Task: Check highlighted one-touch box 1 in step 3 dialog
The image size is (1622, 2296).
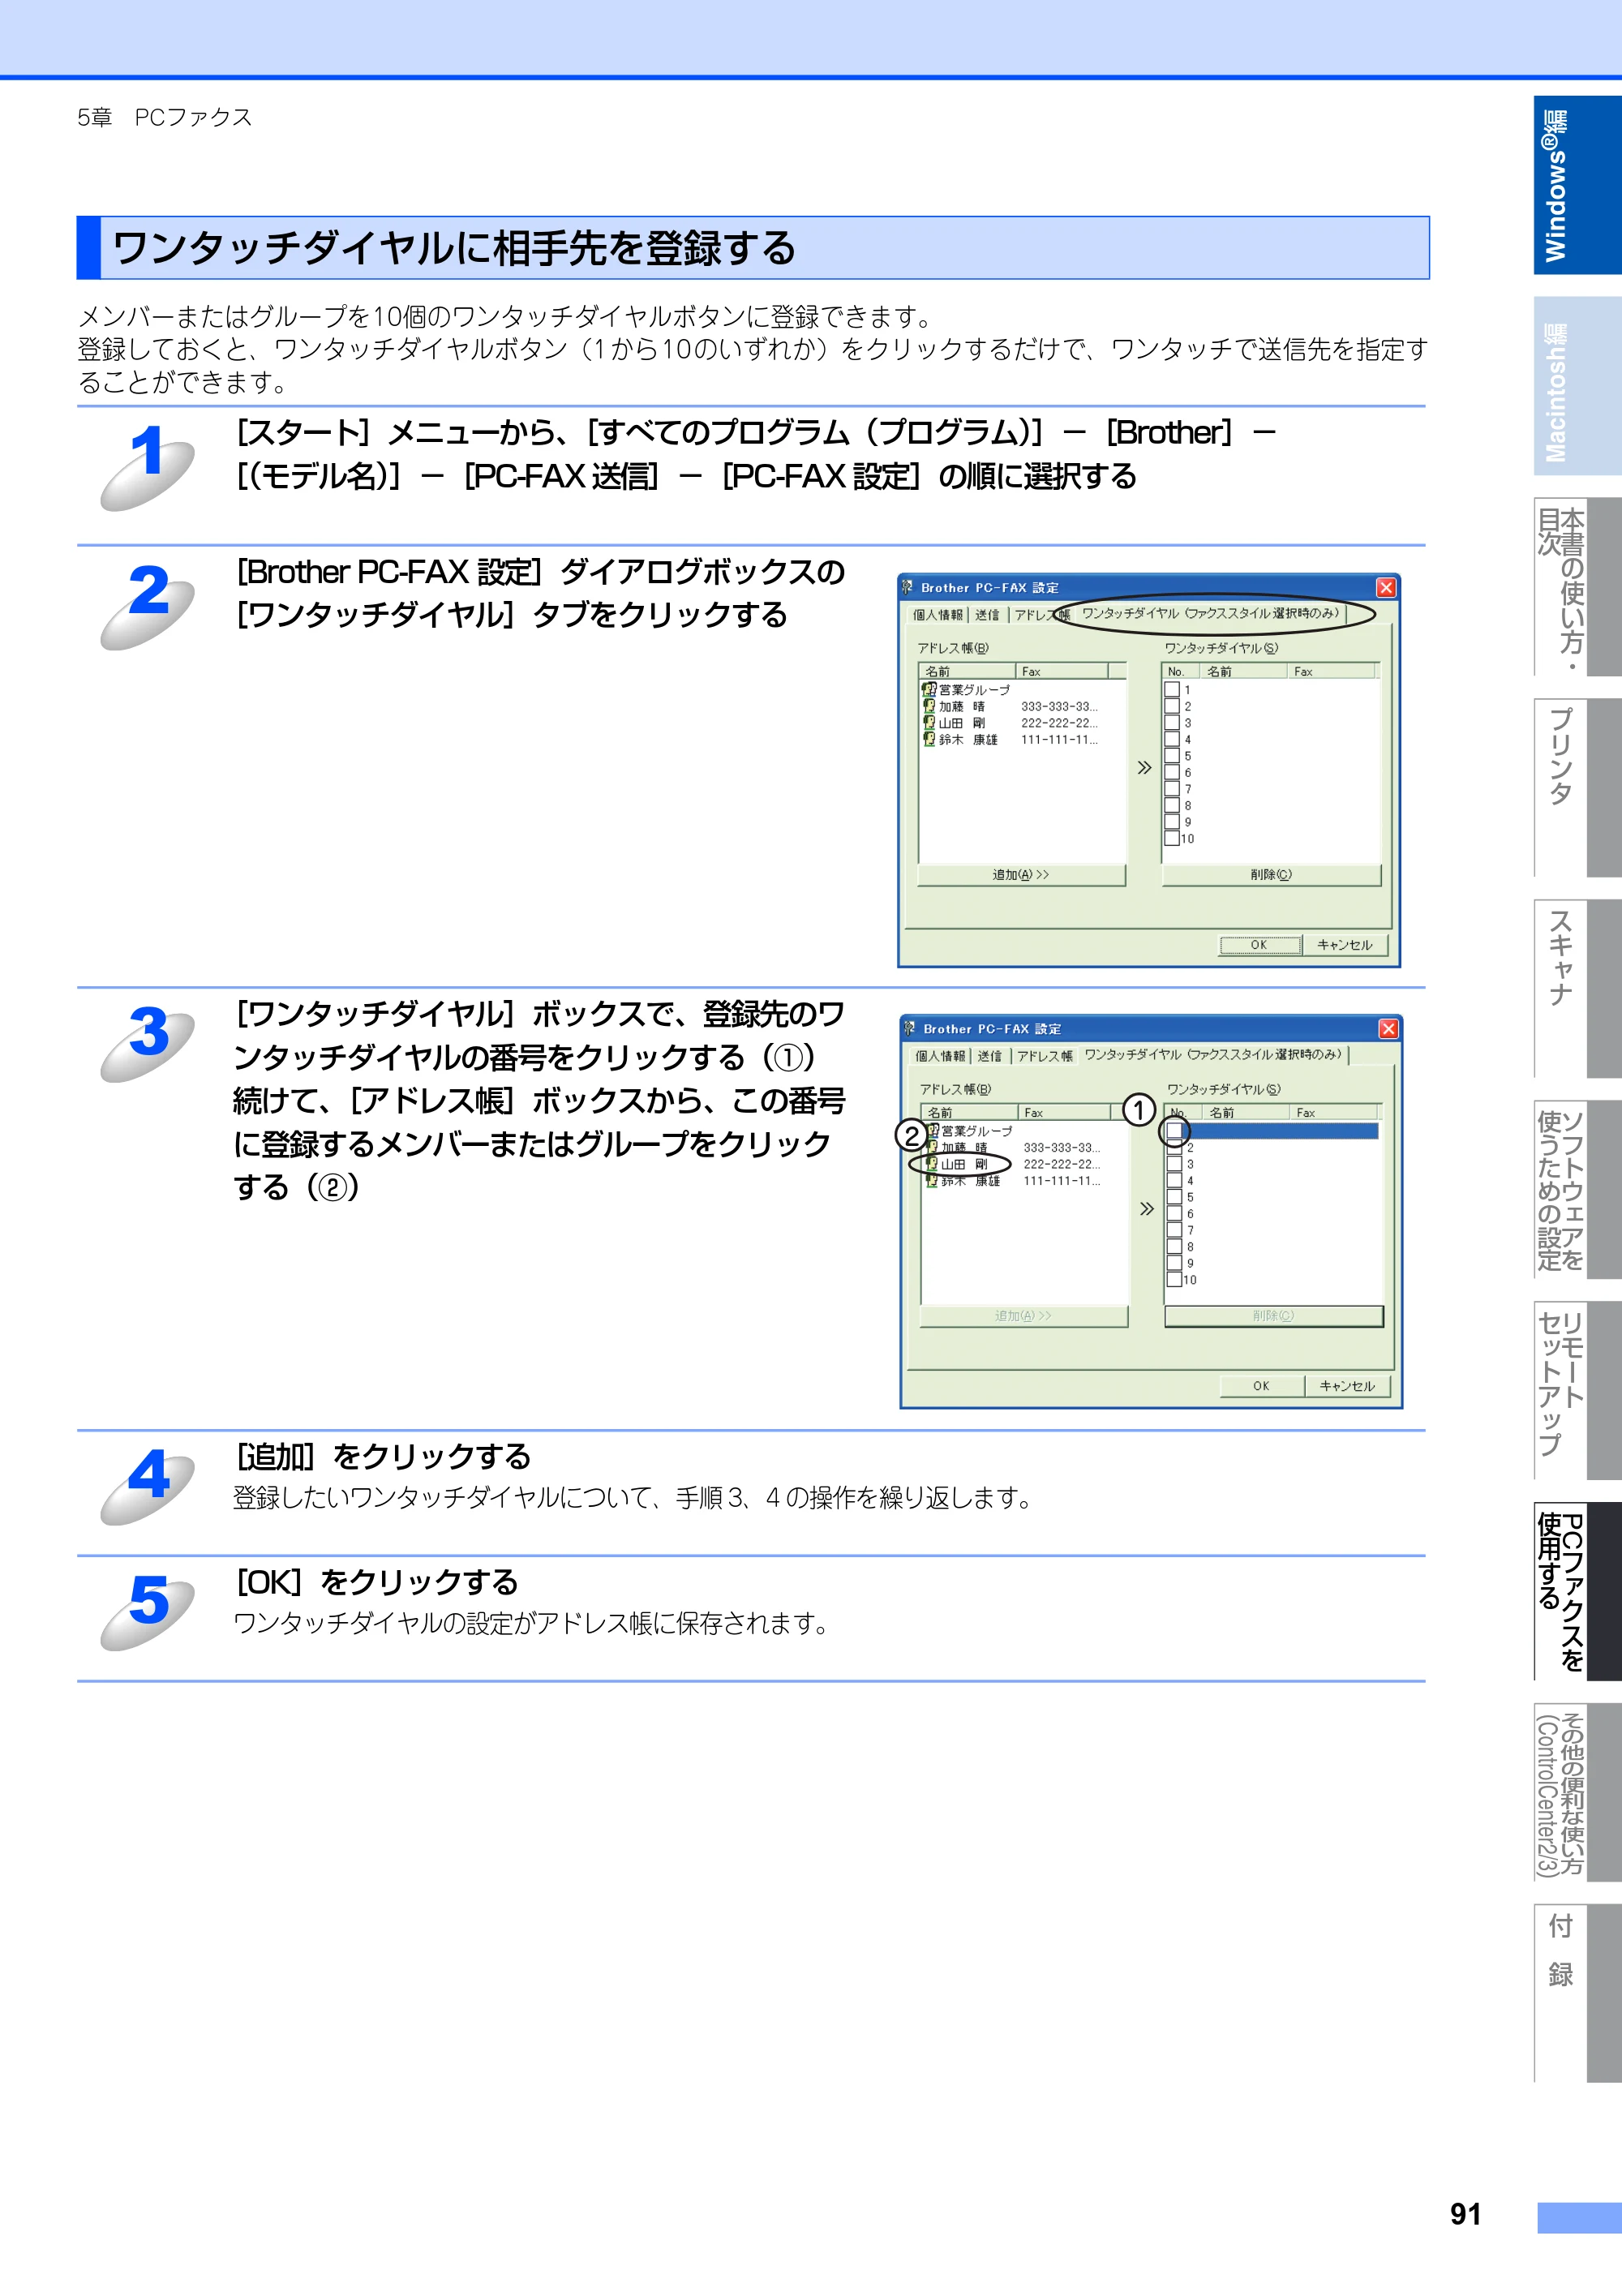Action: coord(1175,1130)
